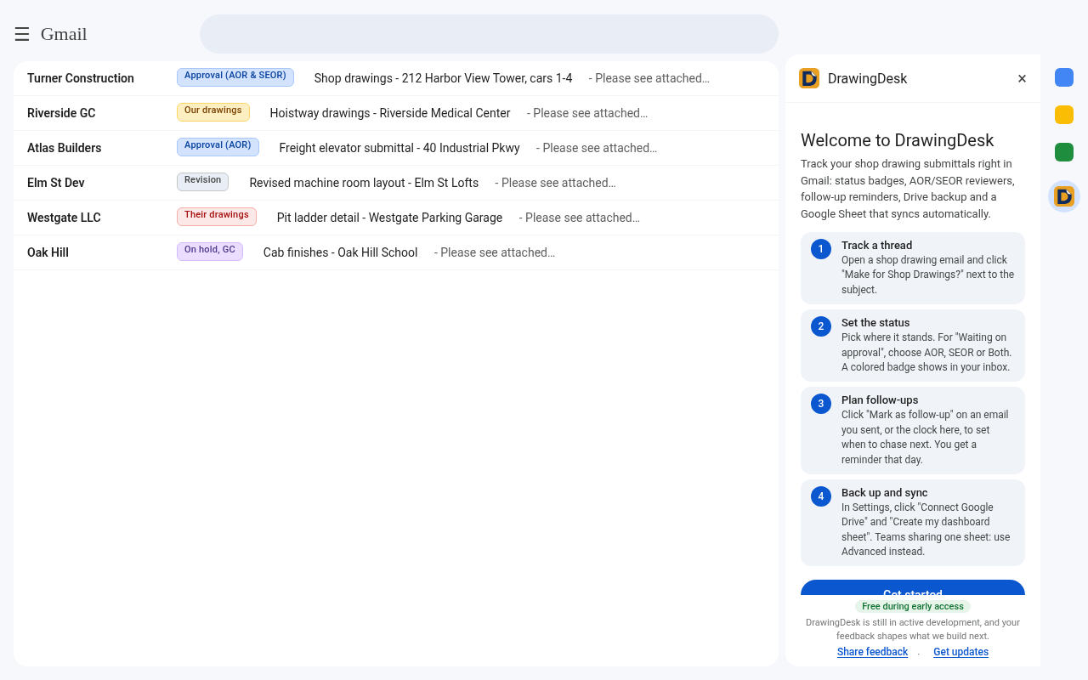Click the Approval (AOR) badge on Atlas Builders
Viewport: 1088px width, 680px height.
218,147
